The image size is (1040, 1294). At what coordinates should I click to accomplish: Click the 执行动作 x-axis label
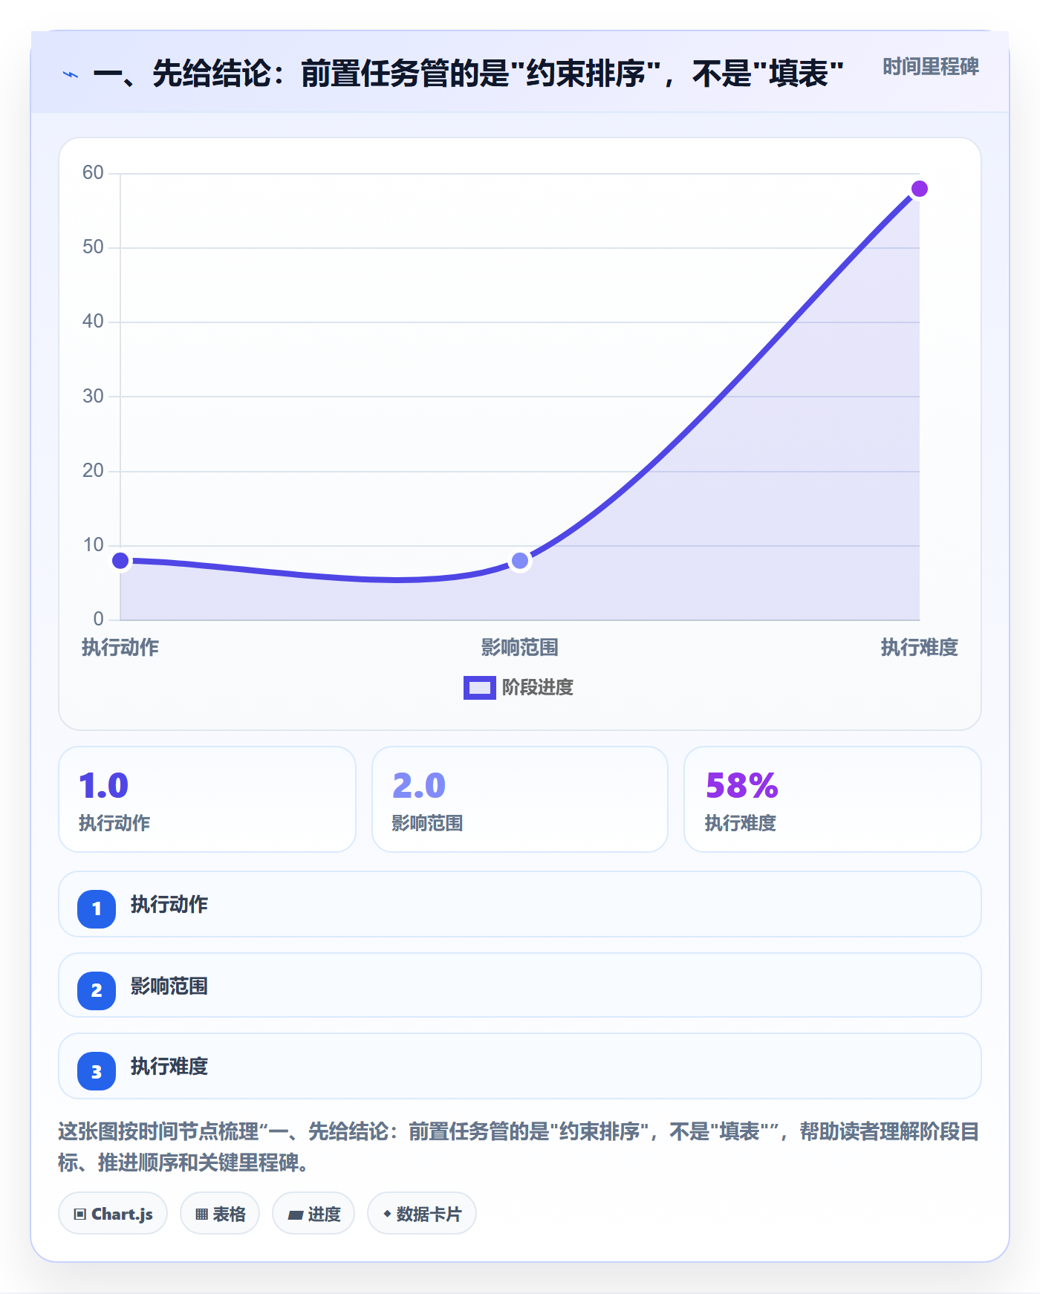pos(120,648)
